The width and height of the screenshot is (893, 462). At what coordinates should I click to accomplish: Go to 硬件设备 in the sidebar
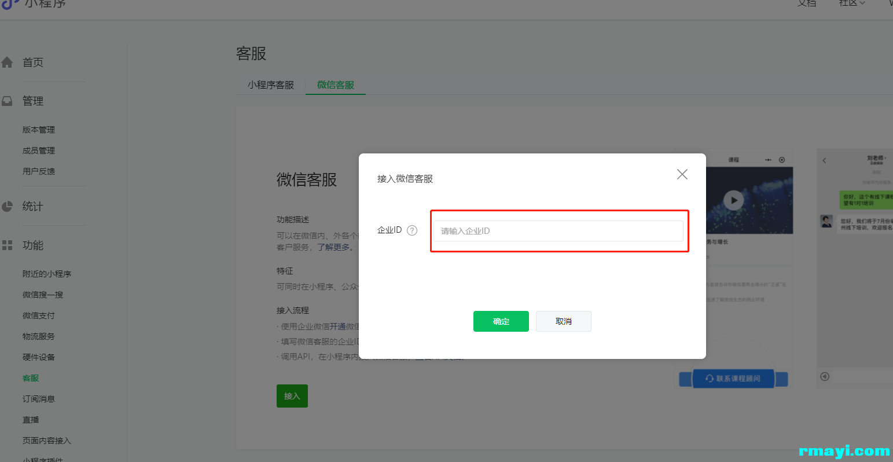tap(39, 357)
